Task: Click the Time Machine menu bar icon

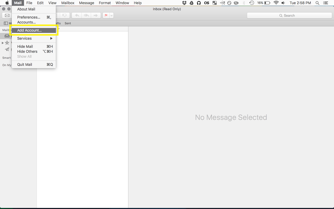Action: tap(252, 3)
